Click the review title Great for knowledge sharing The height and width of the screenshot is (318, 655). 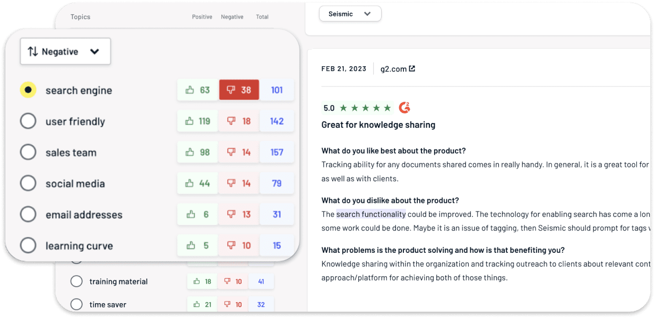coord(378,125)
